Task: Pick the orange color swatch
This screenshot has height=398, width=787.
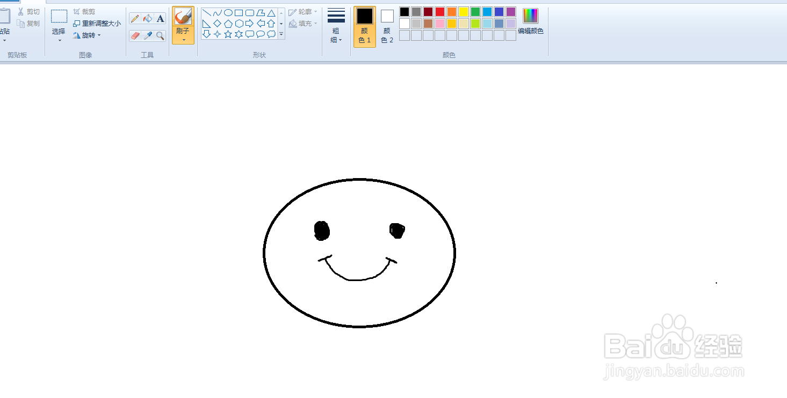Action: click(x=452, y=12)
